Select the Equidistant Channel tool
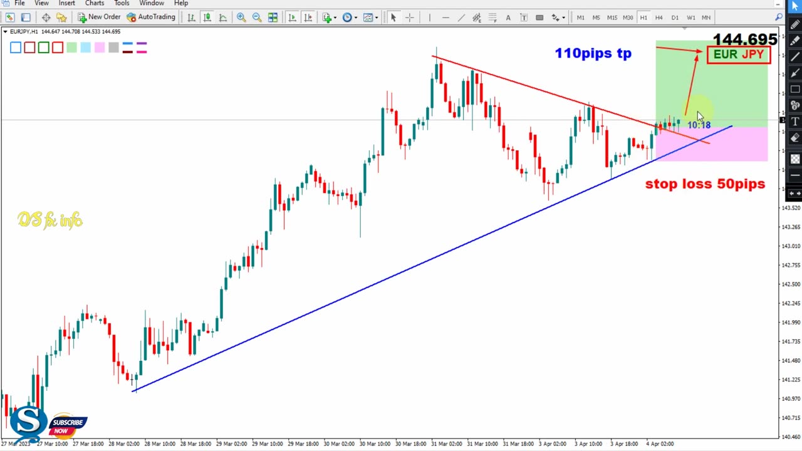The width and height of the screenshot is (802, 451). 477,18
